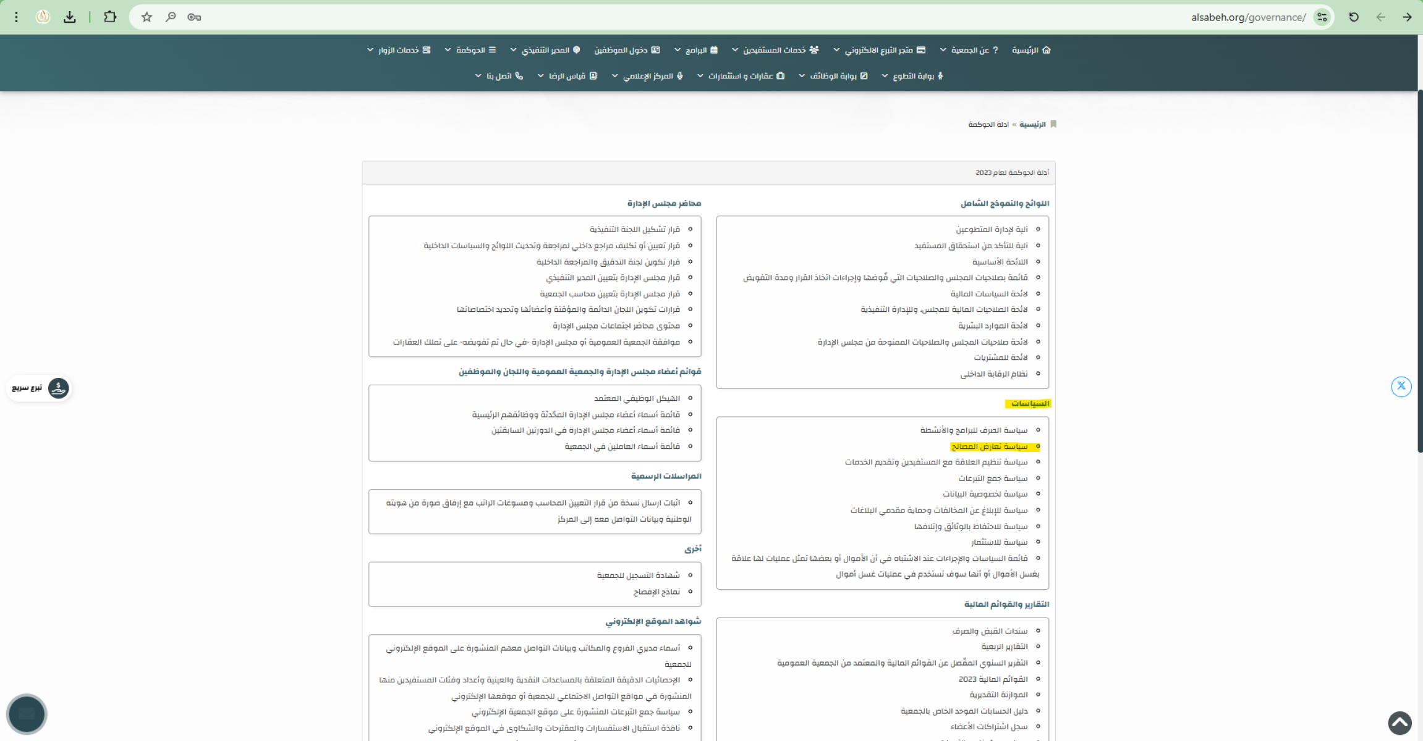Expand the بوابة التطوع dropdown chevron
The height and width of the screenshot is (741, 1423).
point(885,76)
